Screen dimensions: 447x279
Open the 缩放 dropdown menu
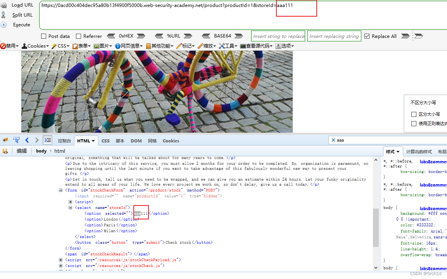pyautogui.click(x=207, y=46)
